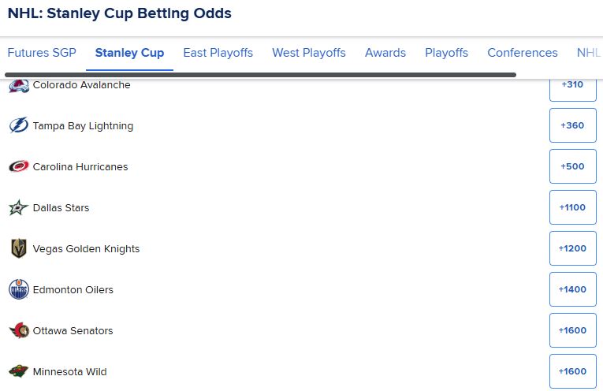Click the Minnesota Wild logo
This screenshot has height=391, width=603.
coord(19,372)
